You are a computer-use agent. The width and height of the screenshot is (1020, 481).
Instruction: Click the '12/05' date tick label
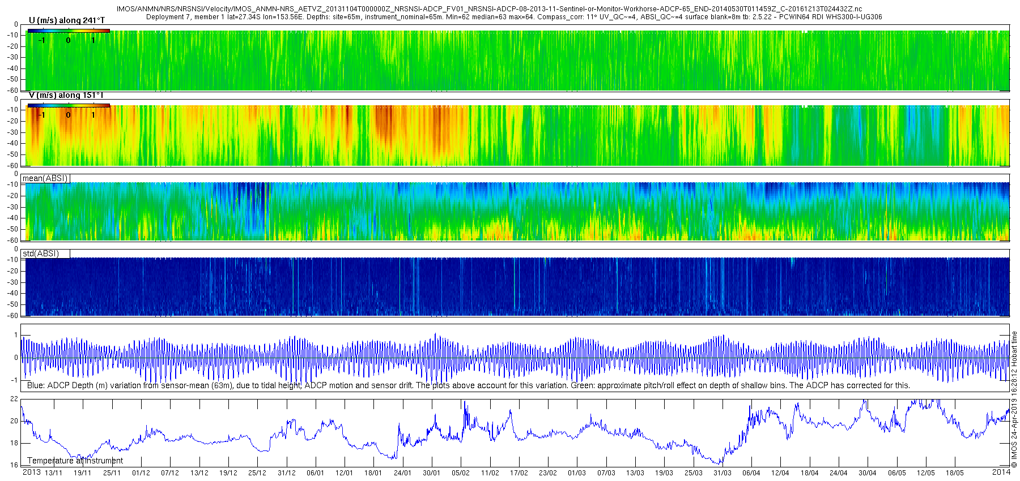click(926, 473)
